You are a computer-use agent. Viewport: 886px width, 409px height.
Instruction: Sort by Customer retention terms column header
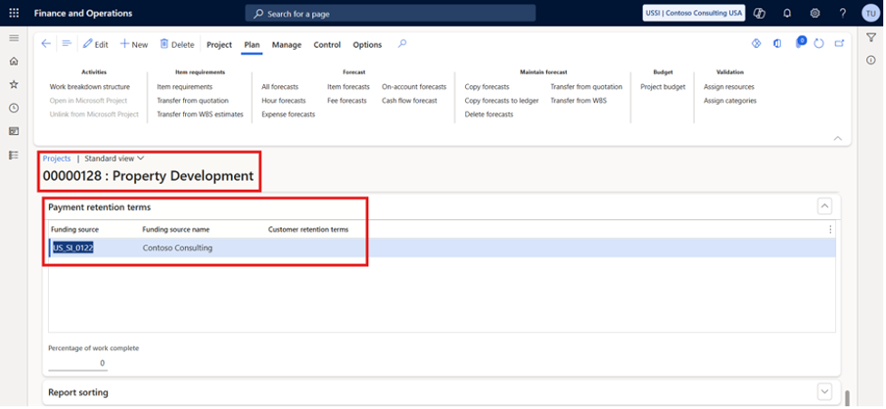(308, 230)
